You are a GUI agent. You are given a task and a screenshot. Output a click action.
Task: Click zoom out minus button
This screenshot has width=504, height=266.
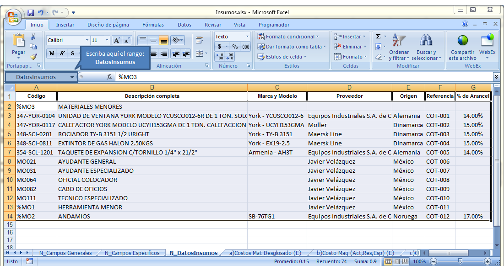point(434,261)
